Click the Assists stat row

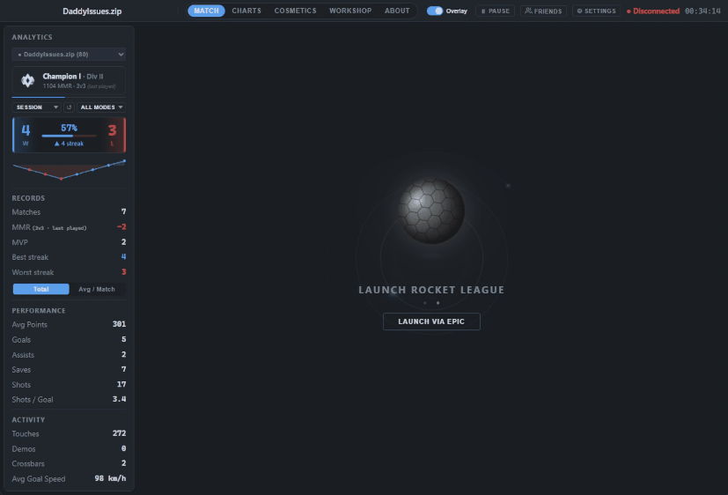tap(69, 354)
